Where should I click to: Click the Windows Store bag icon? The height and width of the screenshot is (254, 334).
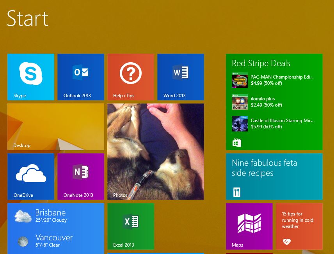237,142
